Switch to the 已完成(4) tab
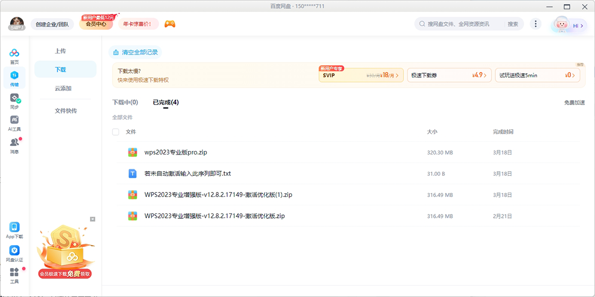The image size is (595, 297). click(166, 102)
